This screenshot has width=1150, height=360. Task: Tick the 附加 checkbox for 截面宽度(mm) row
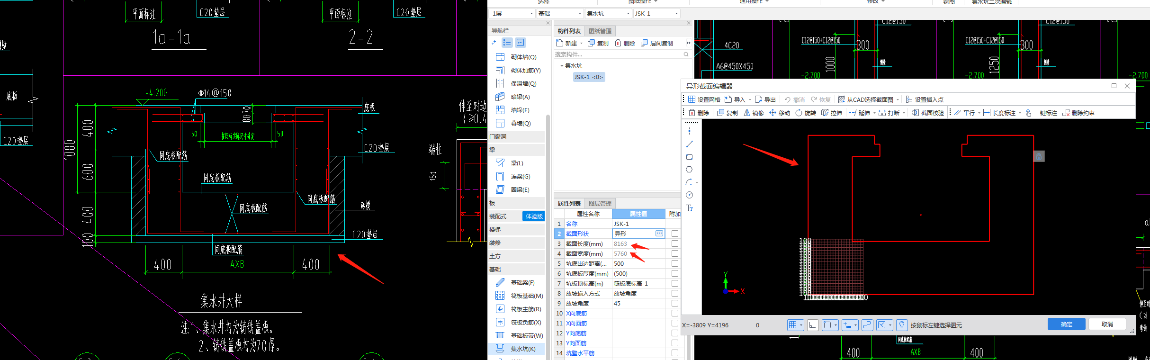(675, 253)
